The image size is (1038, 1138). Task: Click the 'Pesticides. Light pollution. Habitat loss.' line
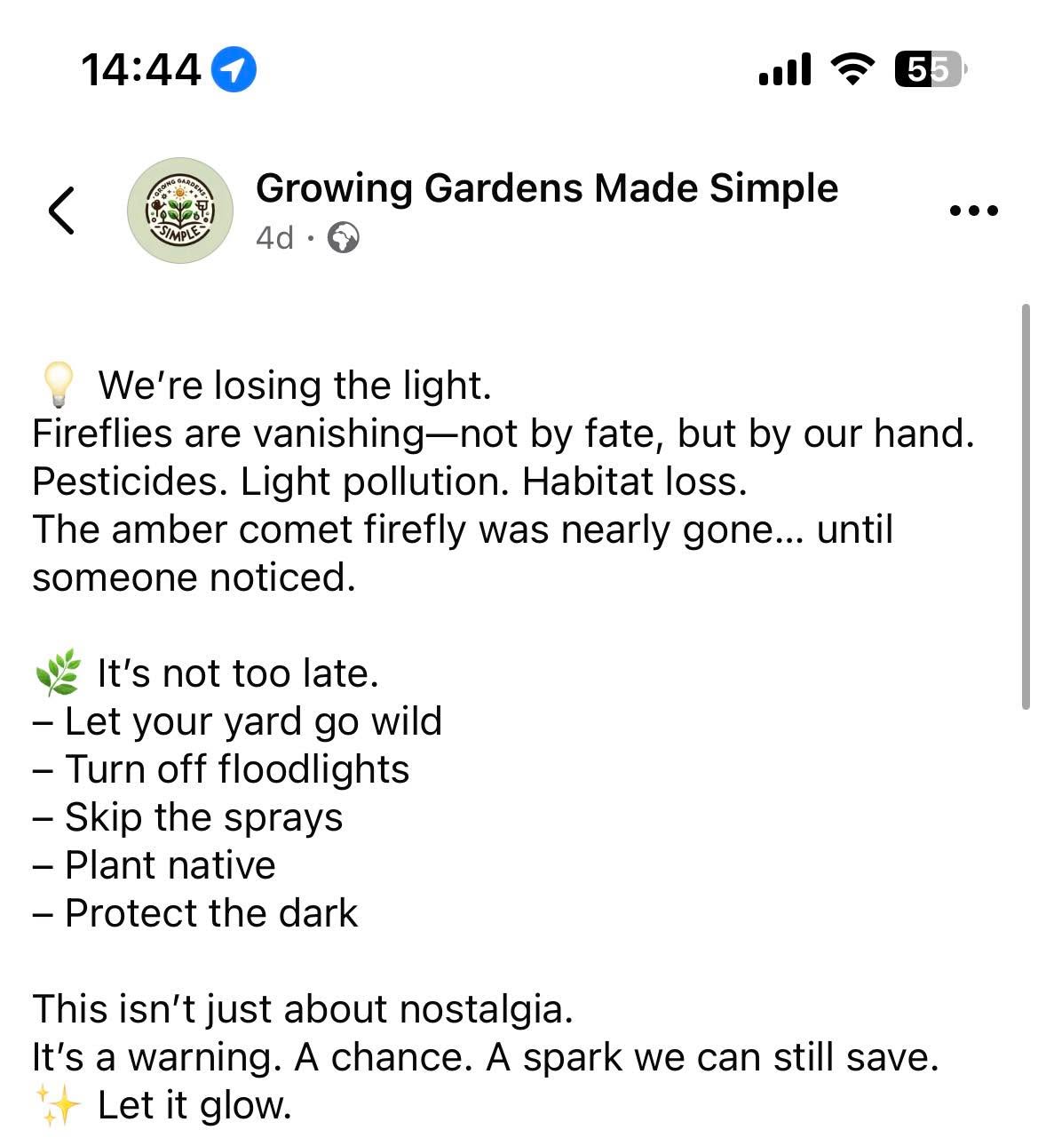pos(390,481)
